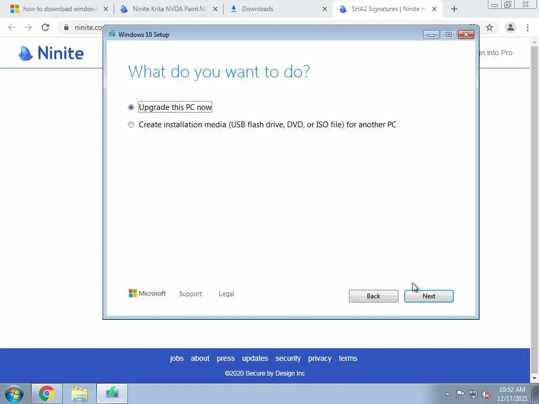Open the Support link in Setup

(191, 294)
